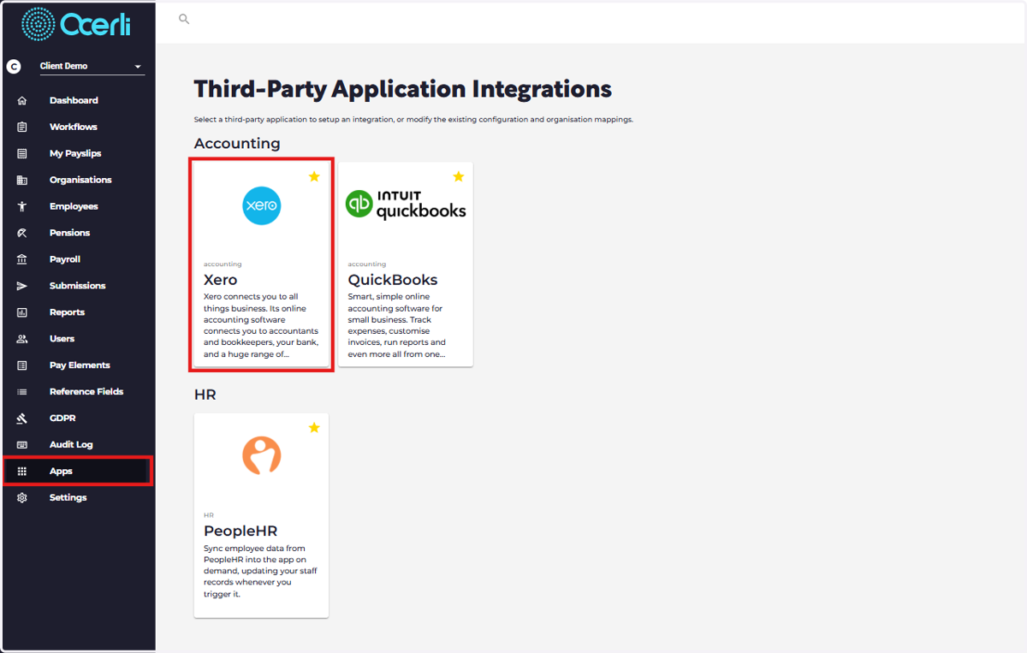Click the Payroll bank icon
Screen dimensions: 1027x653
[22, 259]
